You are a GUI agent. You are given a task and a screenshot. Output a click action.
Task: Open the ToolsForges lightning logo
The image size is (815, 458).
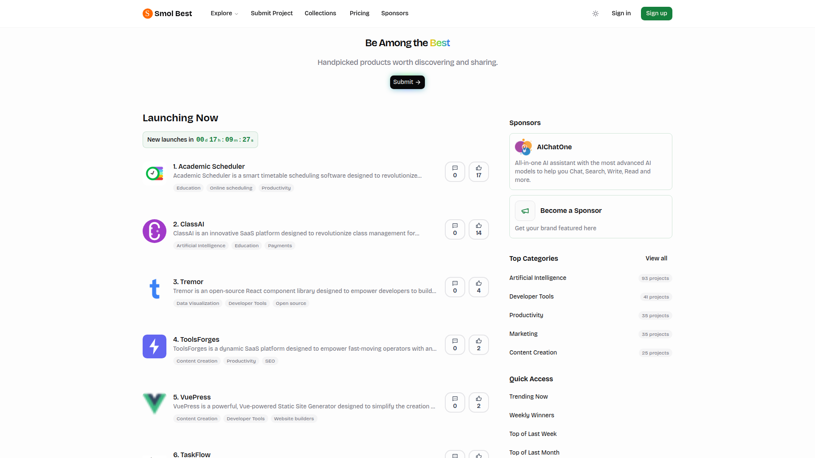155,346
